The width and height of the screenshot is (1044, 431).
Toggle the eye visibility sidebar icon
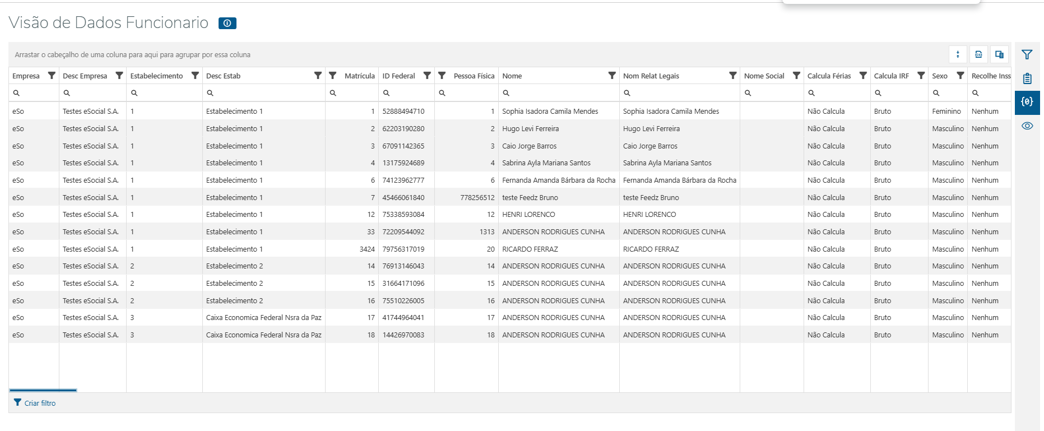pyautogui.click(x=1027, y=126)
